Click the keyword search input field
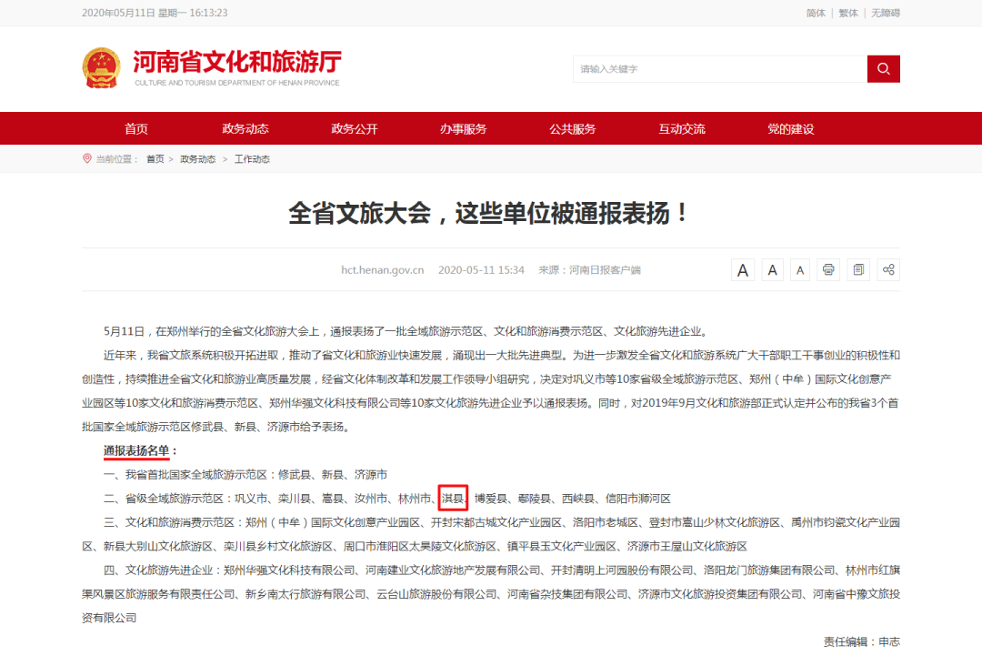The image size is (982, 666). point(718,69)
